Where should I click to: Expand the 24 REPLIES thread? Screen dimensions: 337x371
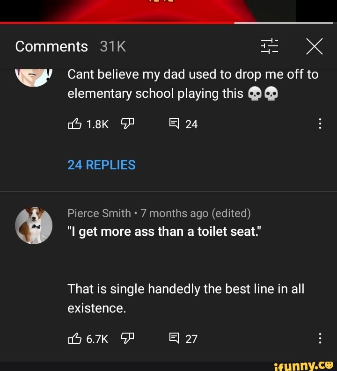tap(102, 165)
